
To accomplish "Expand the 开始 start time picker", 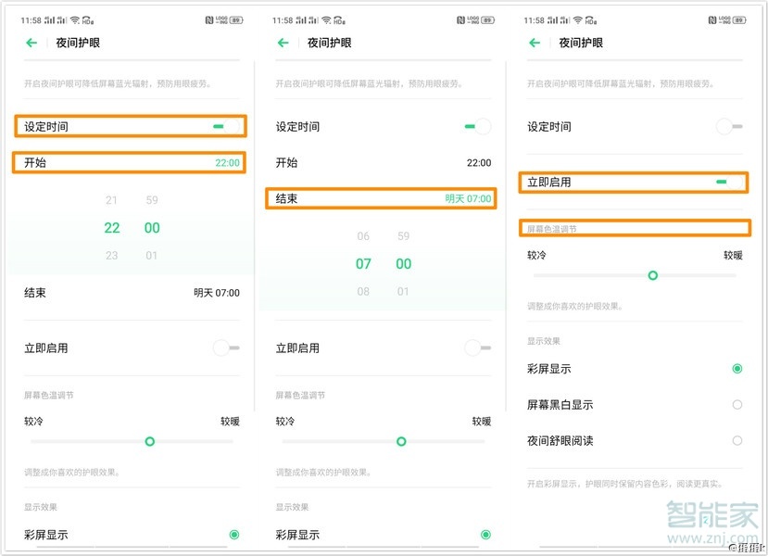I will (129, 162).
